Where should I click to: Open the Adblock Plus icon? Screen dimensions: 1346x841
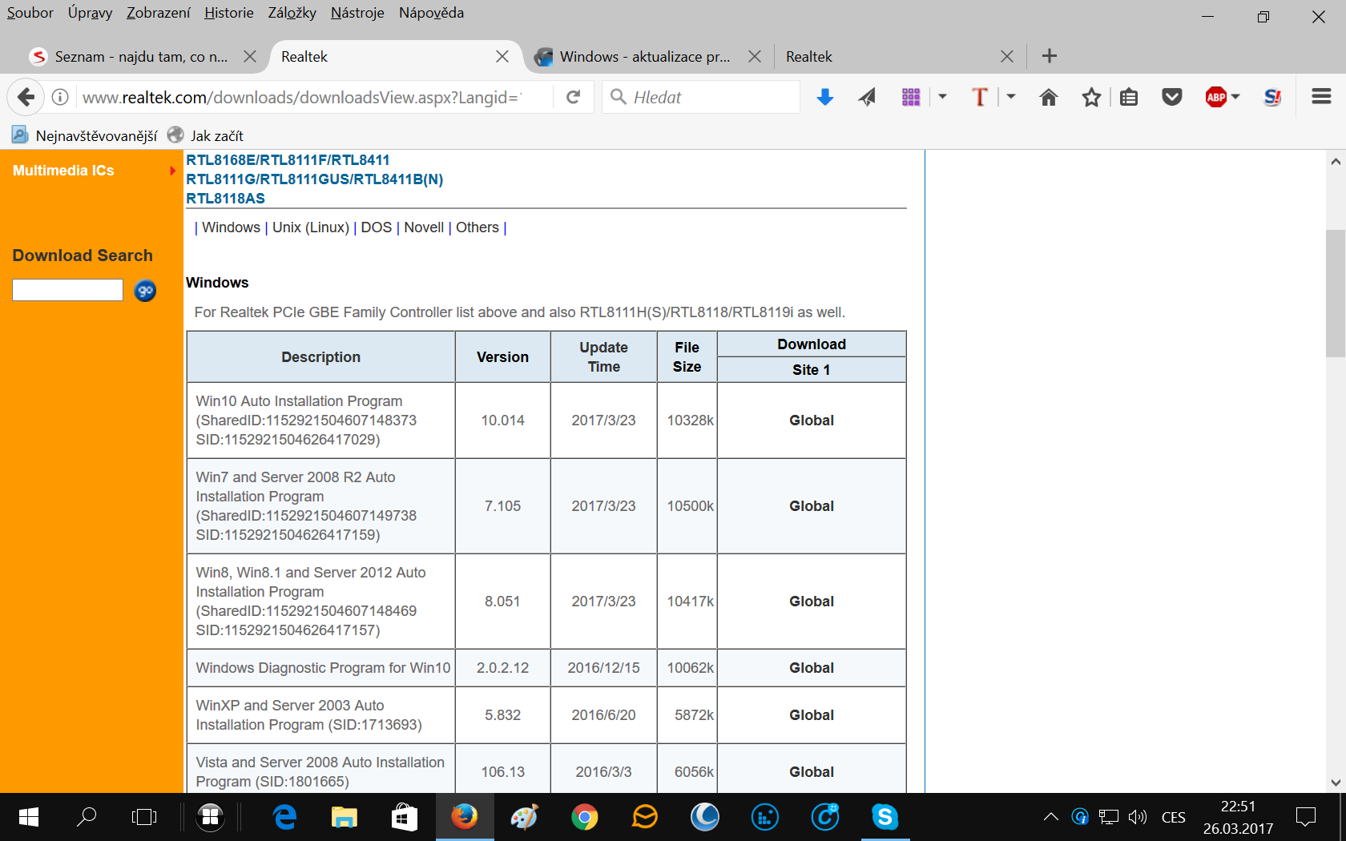pos(1216,97)
